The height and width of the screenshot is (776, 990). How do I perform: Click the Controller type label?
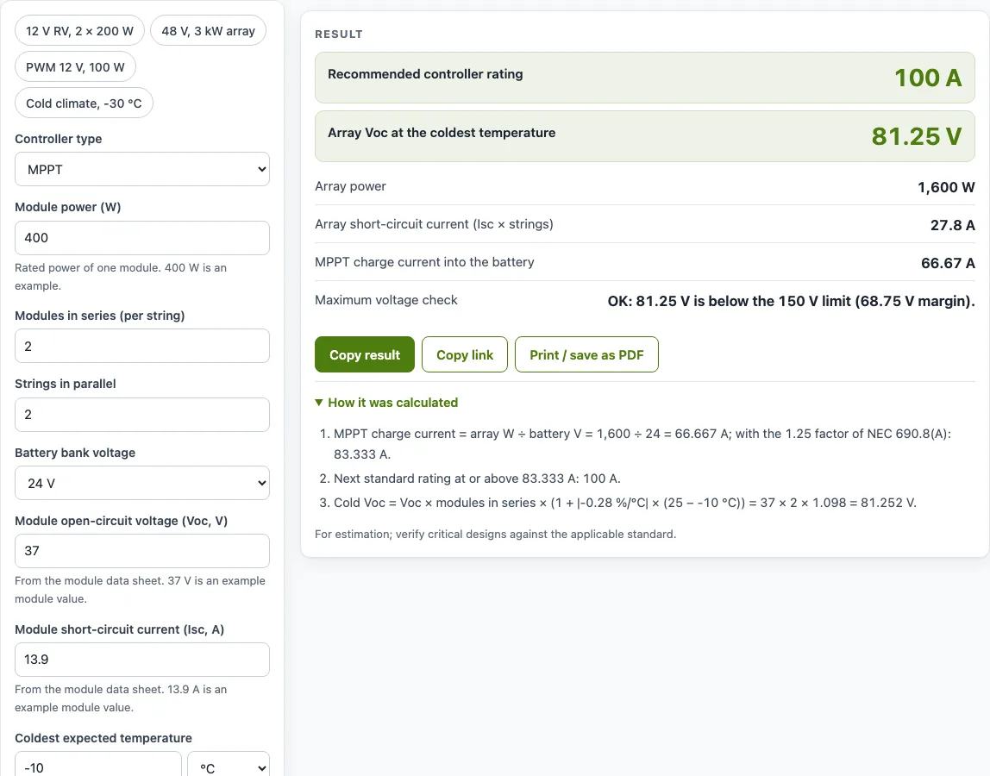coord(58,139)
